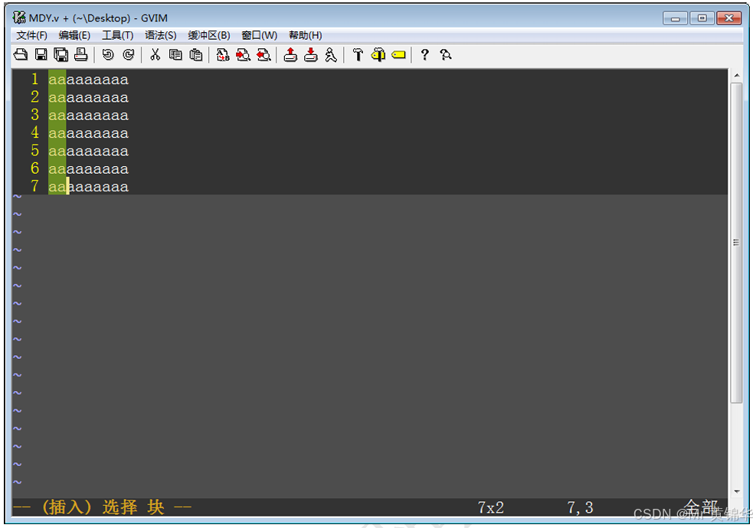Open the 语法(S) menu

click(x=161, y=35)
